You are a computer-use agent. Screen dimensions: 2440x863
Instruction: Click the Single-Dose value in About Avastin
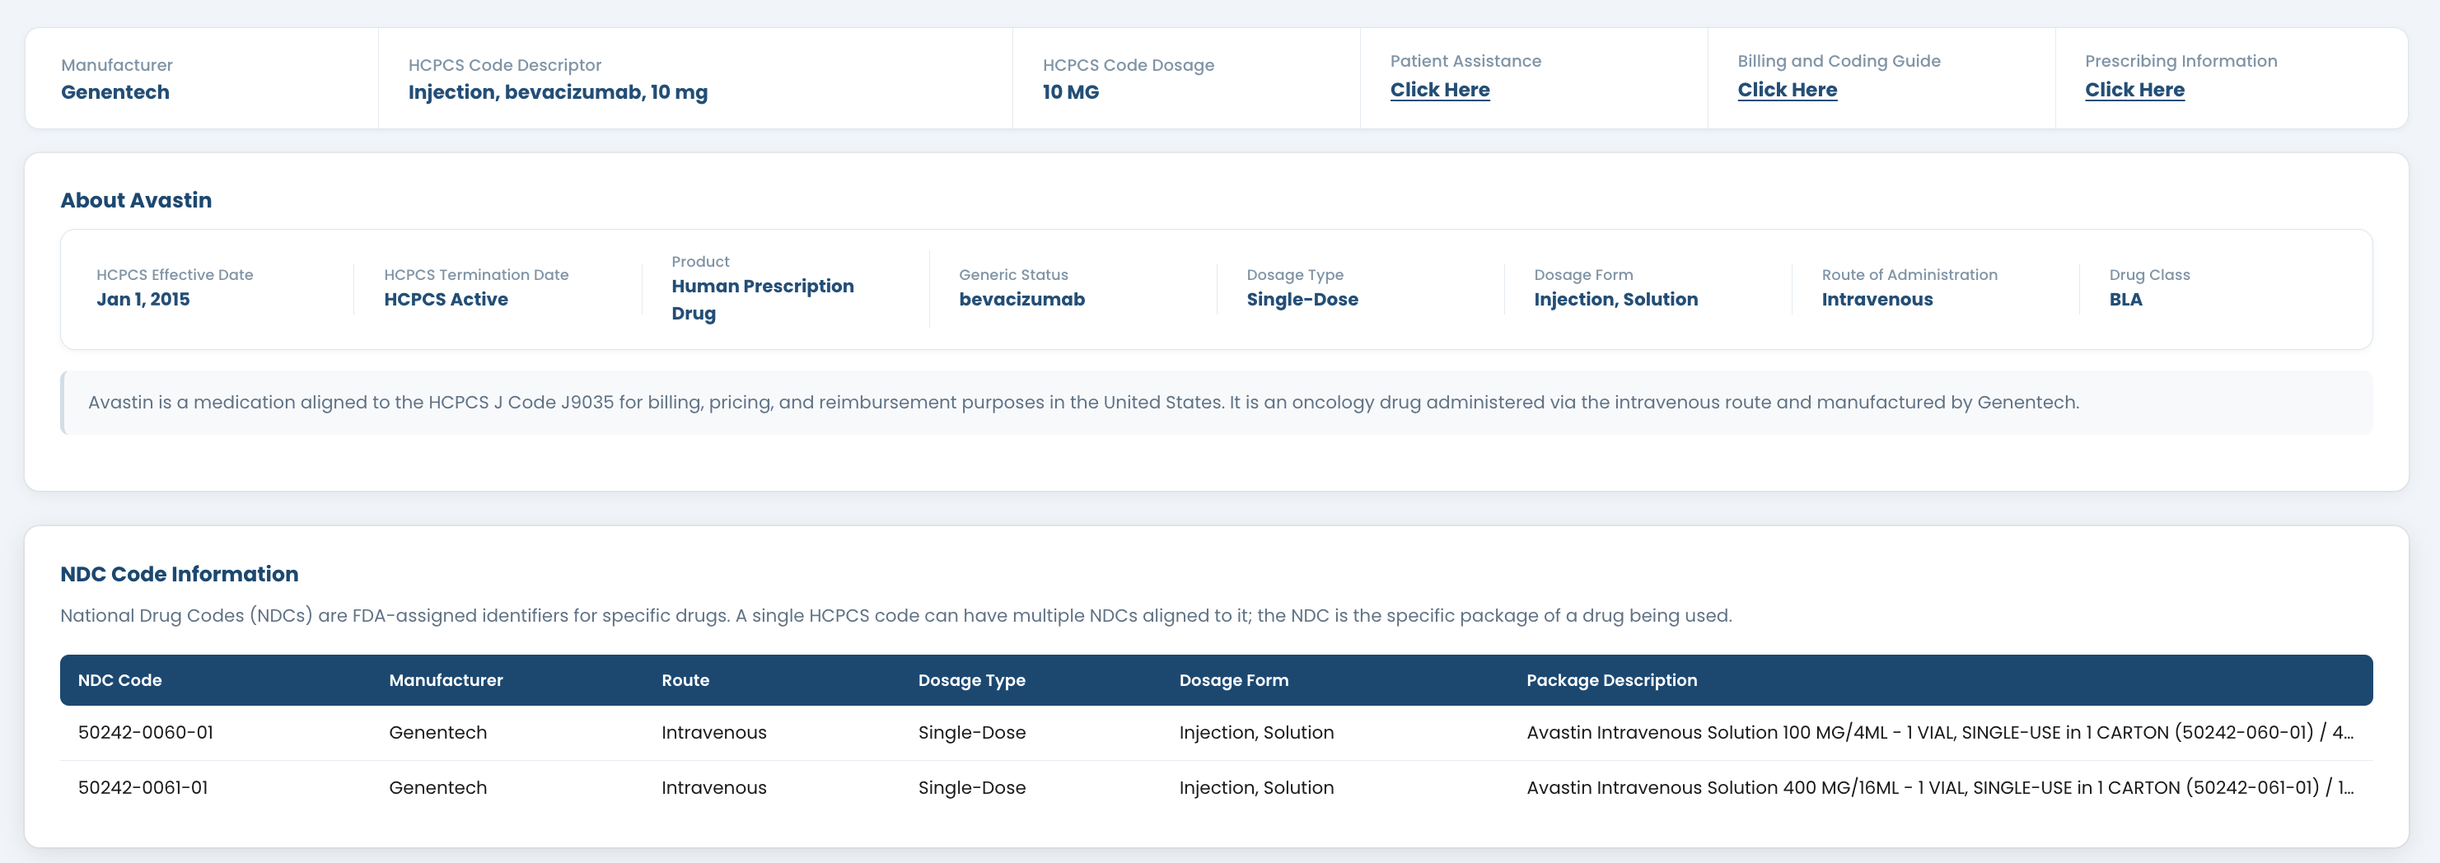point(1302,300)
